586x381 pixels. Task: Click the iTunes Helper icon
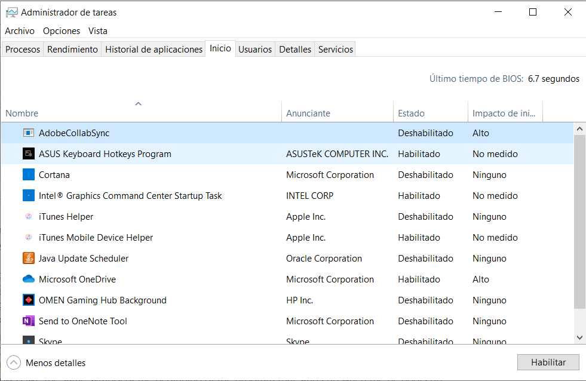click(x=29, y=217)
